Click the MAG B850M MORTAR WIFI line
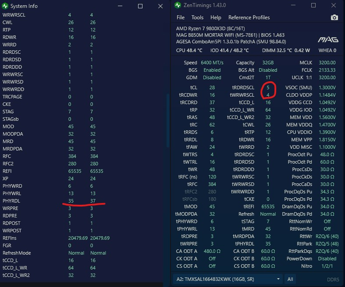The height and width of the screenshot is (287, 345). click(x=230, y=35)
